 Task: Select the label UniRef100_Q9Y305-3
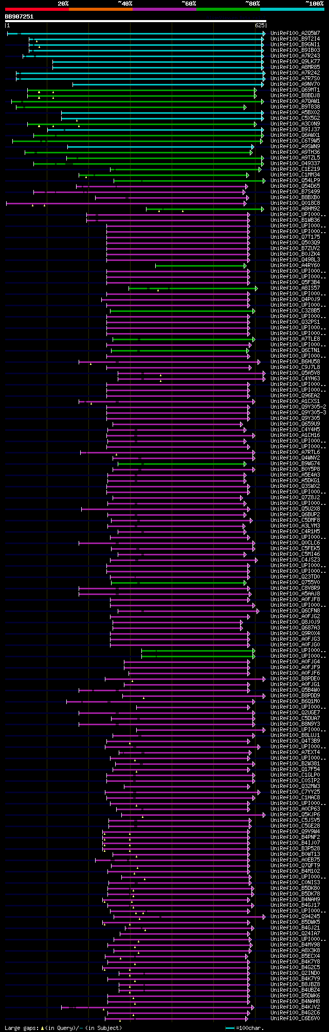[298, 413]
